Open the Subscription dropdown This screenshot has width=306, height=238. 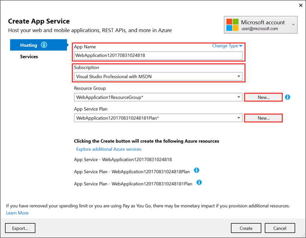[239, 77]
